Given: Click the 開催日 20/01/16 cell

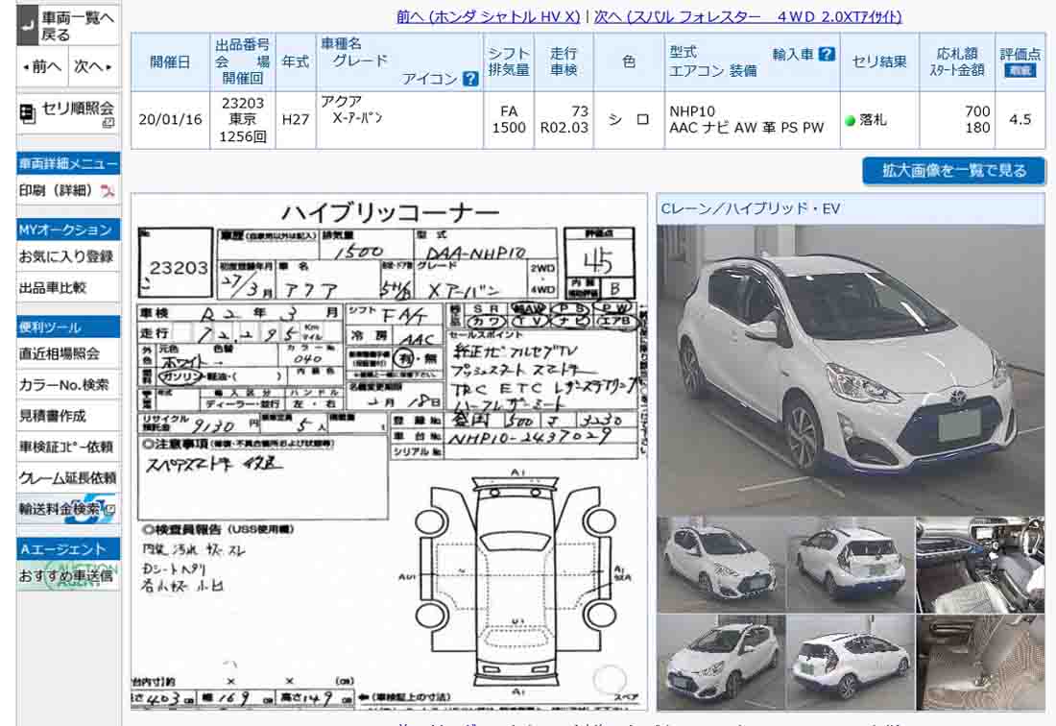Looking at the screenshot, I should coord(170,120).
